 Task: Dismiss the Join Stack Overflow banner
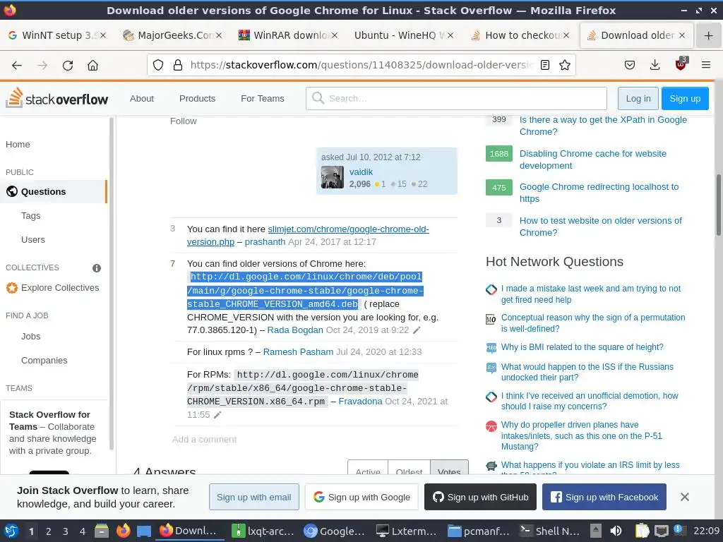685,497
